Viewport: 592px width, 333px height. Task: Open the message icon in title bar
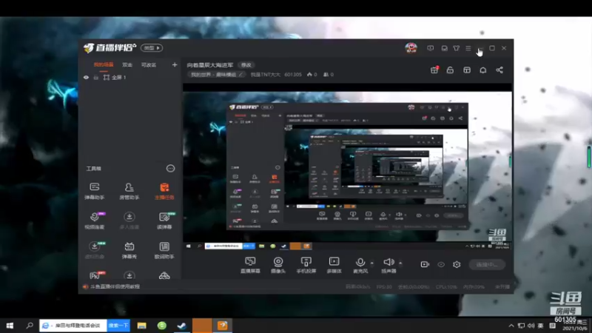[431, 48]
